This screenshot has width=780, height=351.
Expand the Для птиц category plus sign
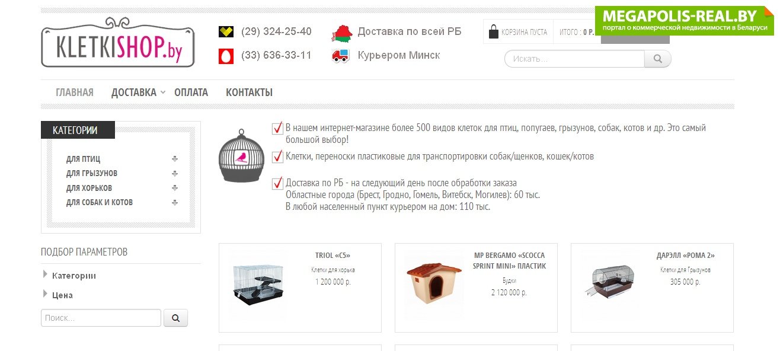pos(174,159)
